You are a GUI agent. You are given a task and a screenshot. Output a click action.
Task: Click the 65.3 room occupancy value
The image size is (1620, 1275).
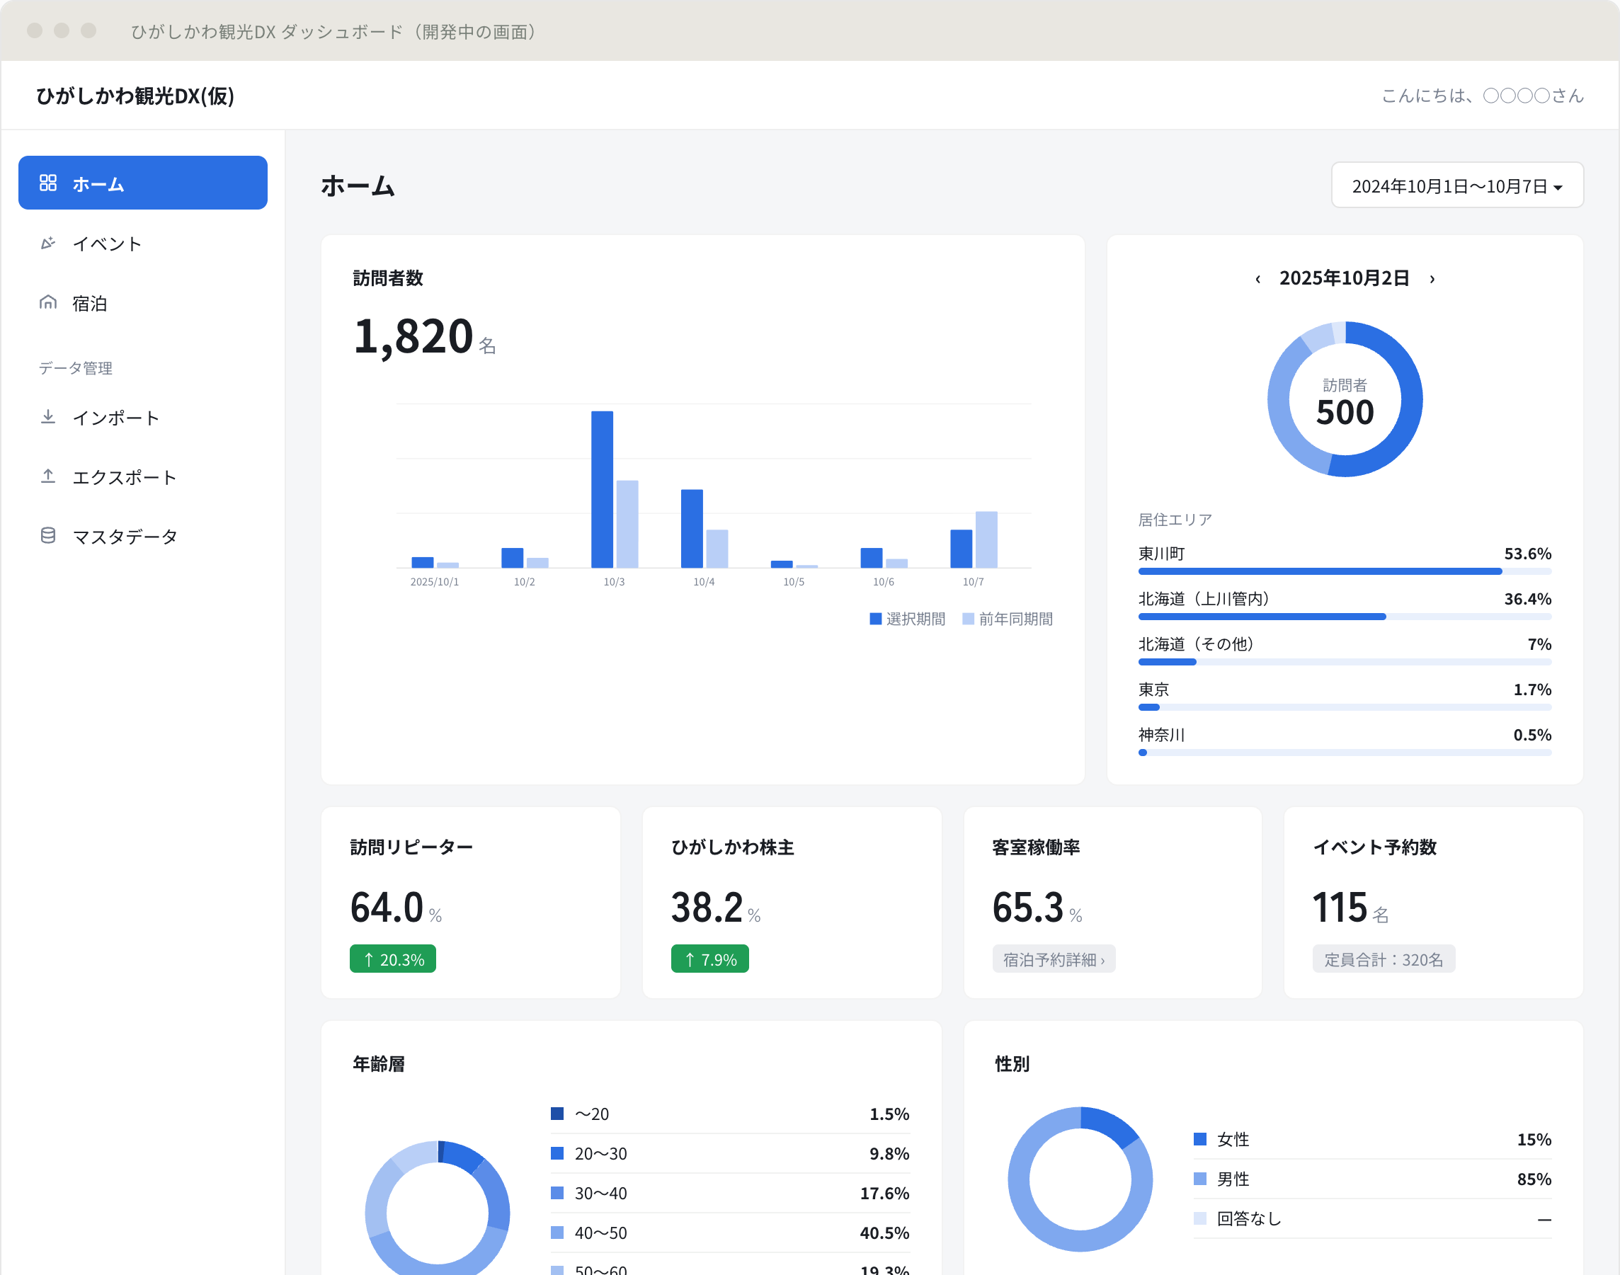coord(1027,907)
